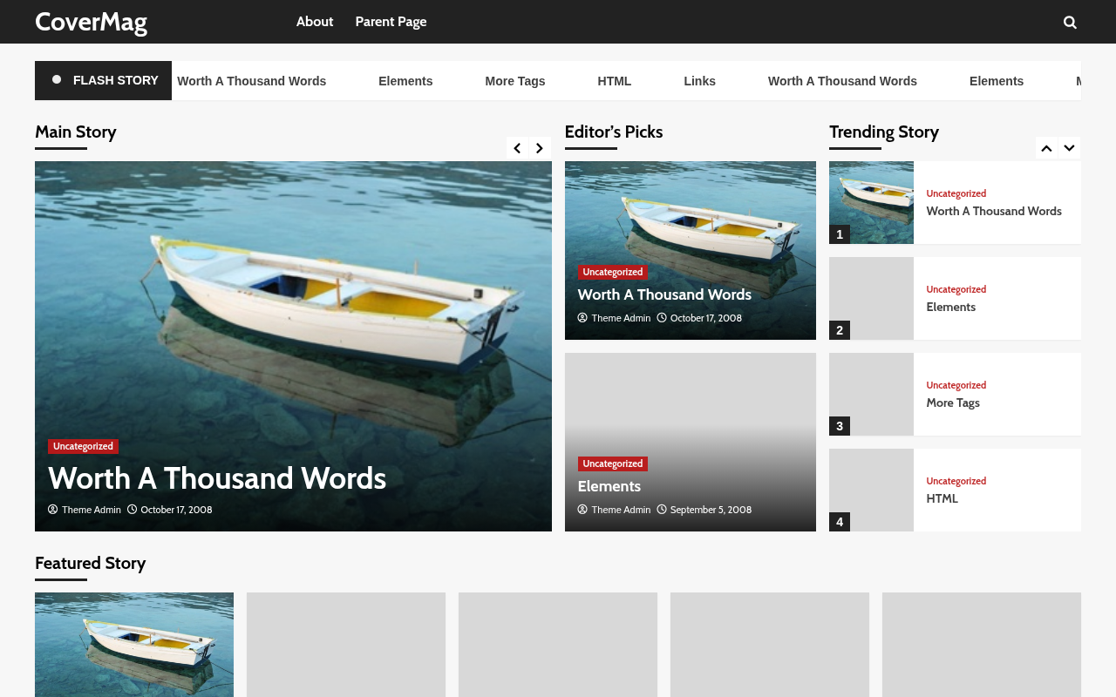Select Links in the Flash Story ticker
The height and width of the screenshot is (697, 1116).
tap(700, 81)
